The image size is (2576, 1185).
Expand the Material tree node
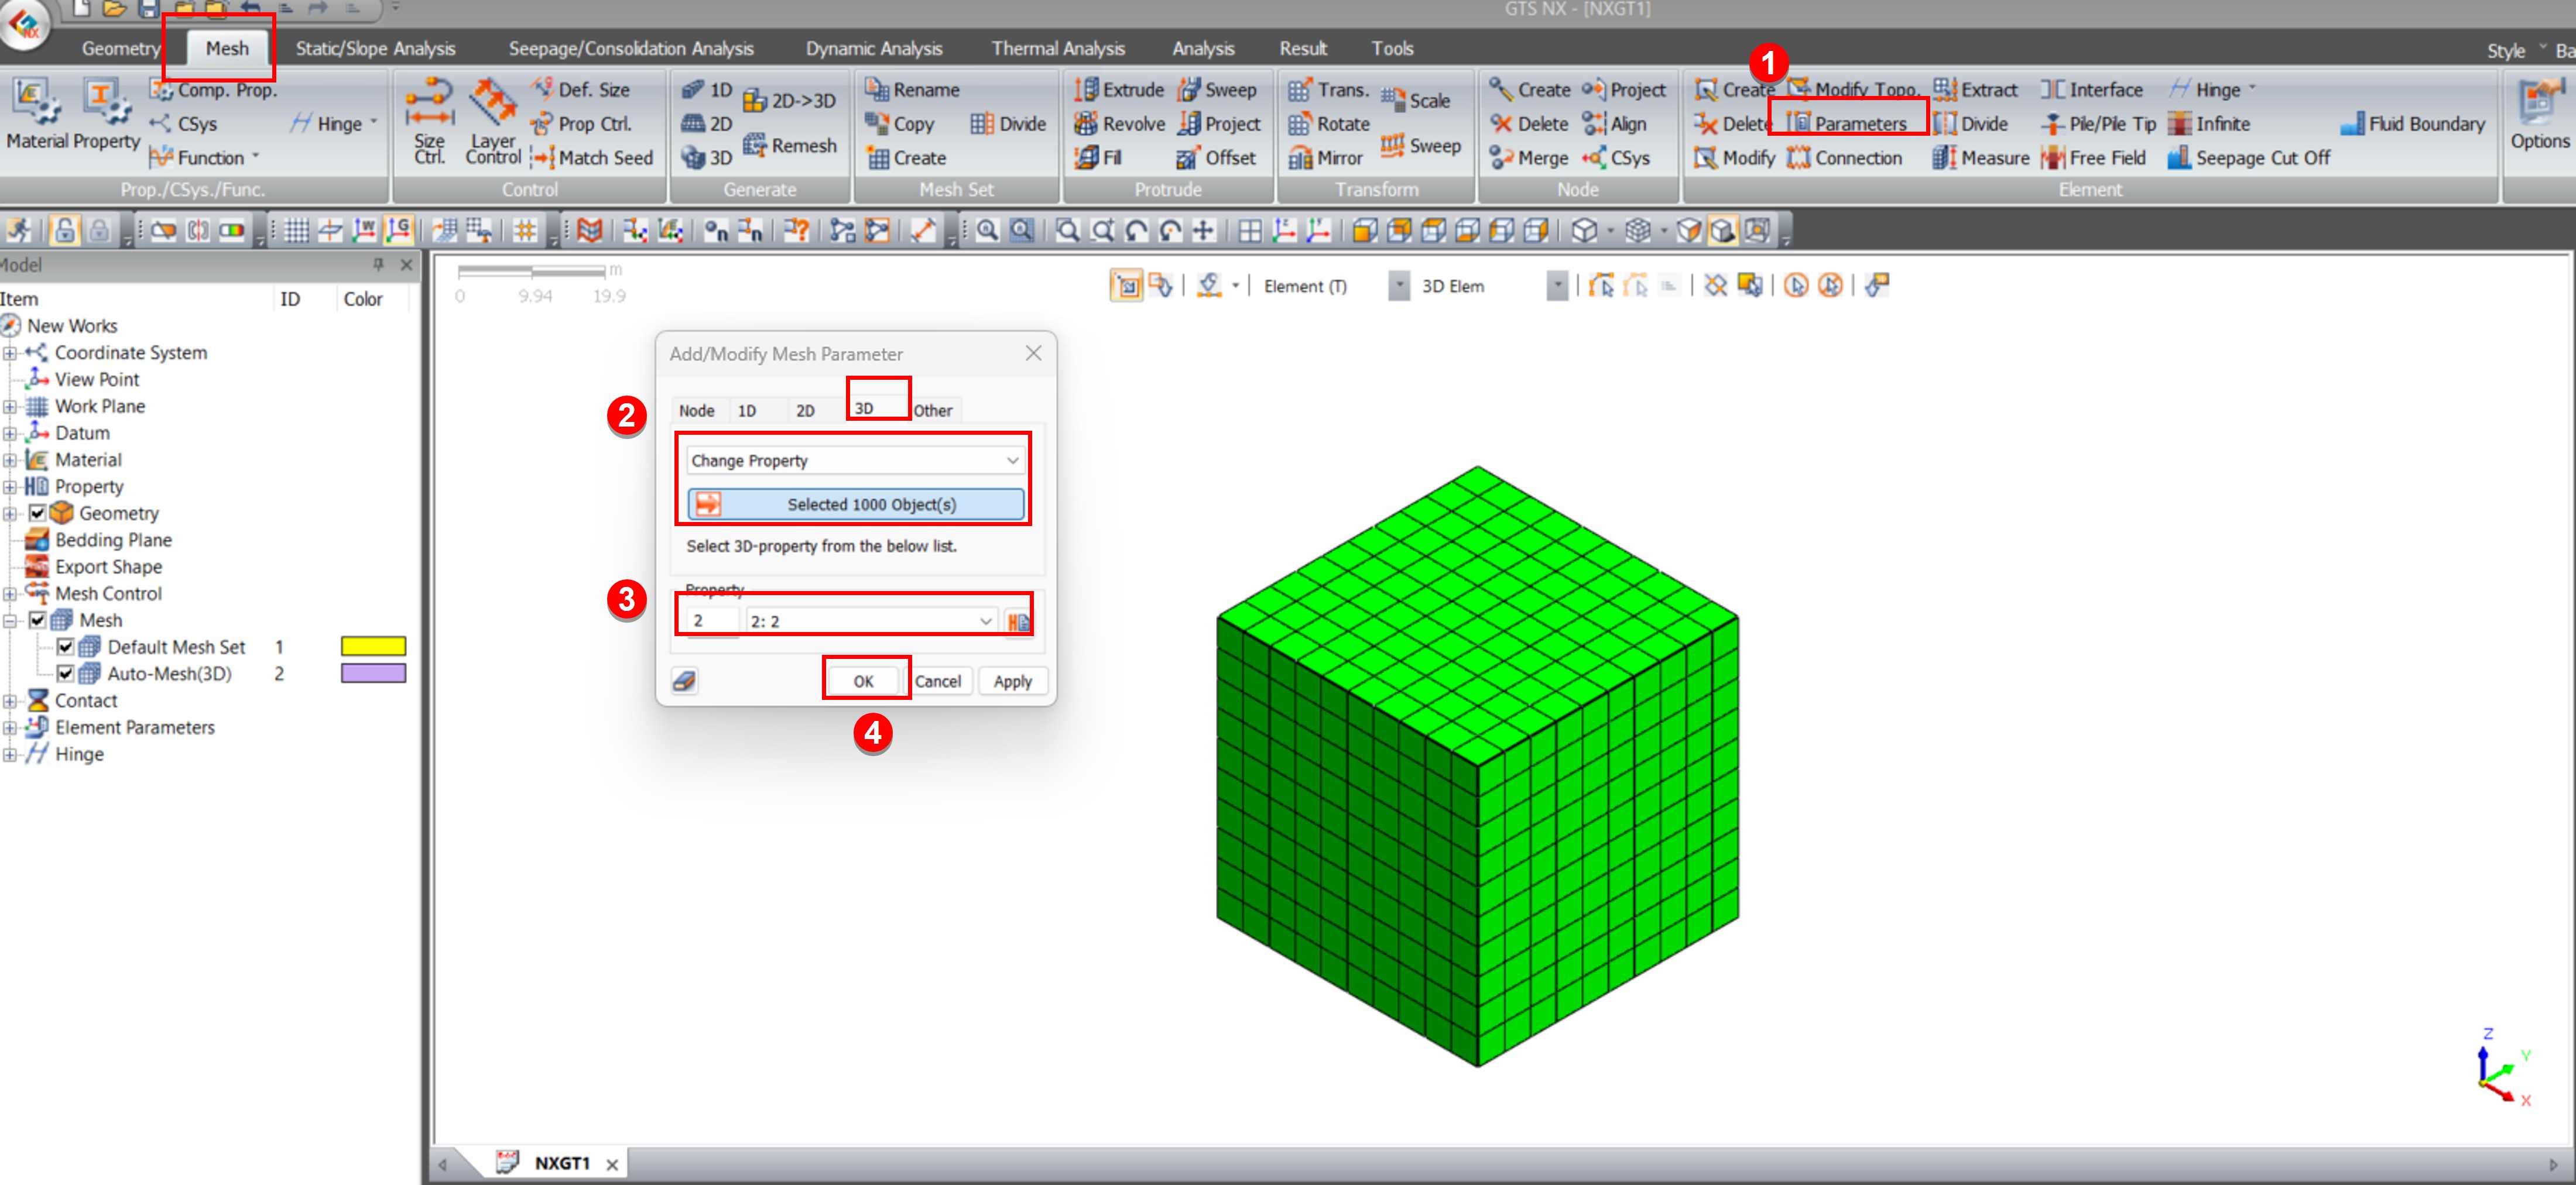tap(10, 461)
